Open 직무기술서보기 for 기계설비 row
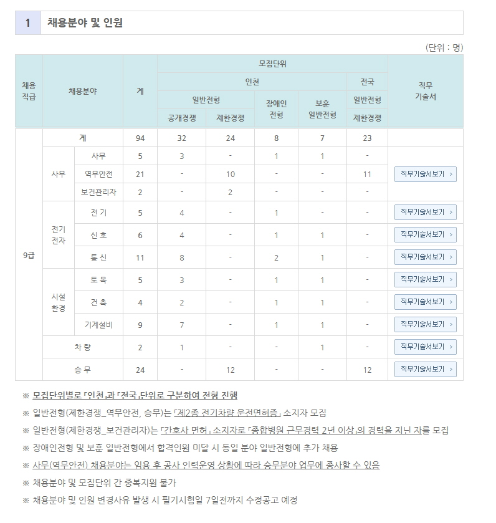This screenshot has height=523, width=496. point(425,325)
